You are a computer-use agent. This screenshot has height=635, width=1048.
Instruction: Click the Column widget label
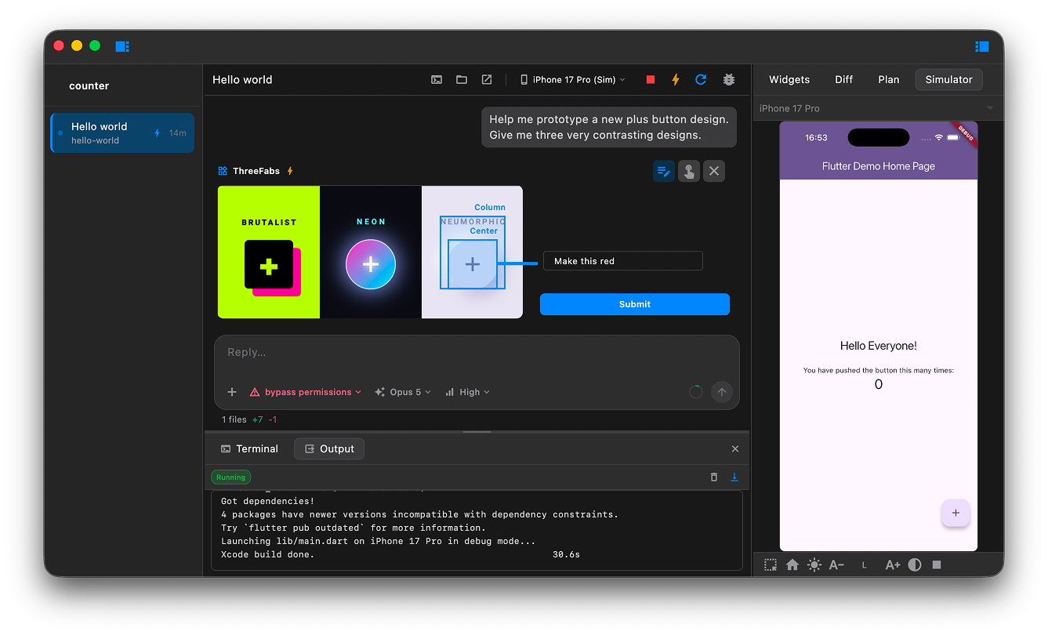click(x=490, y=208)
